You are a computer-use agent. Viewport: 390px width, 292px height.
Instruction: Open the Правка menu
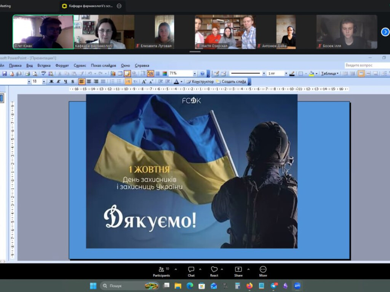click(x=15, y=65)
